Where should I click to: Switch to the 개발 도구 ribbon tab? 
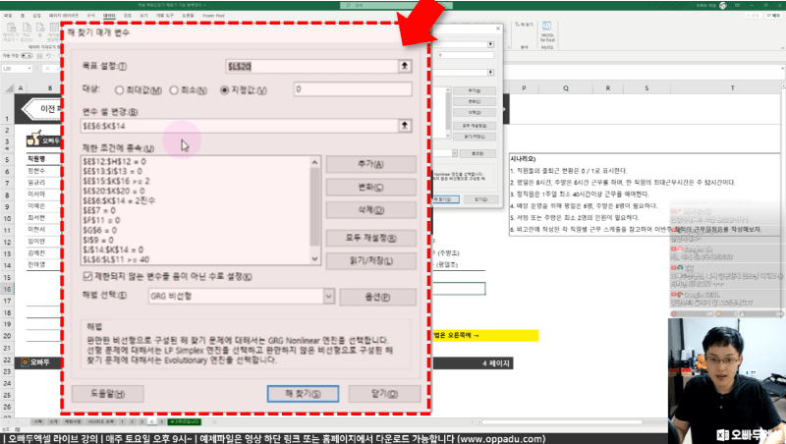[x=164, y=16]
